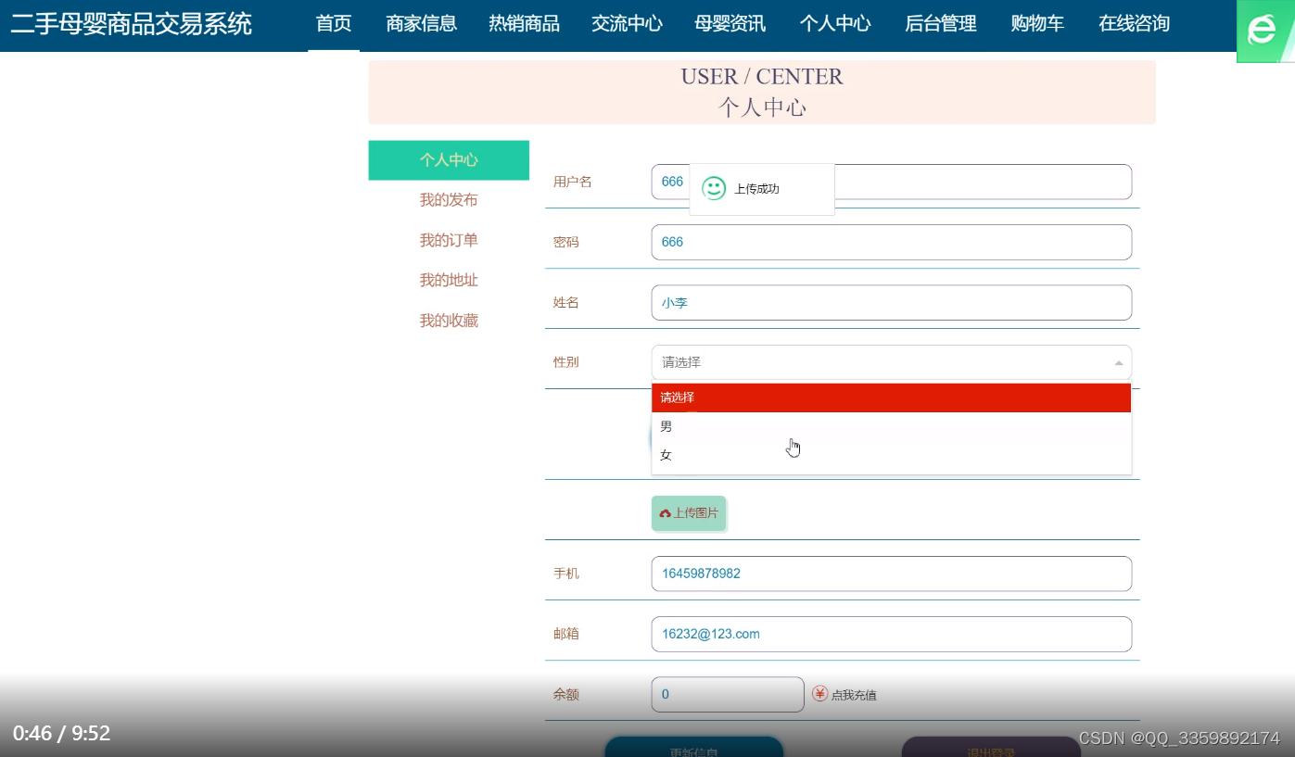Open 在线咨询 in top navigation
Screen dimensions: 1295x757
pos(1134,24)
